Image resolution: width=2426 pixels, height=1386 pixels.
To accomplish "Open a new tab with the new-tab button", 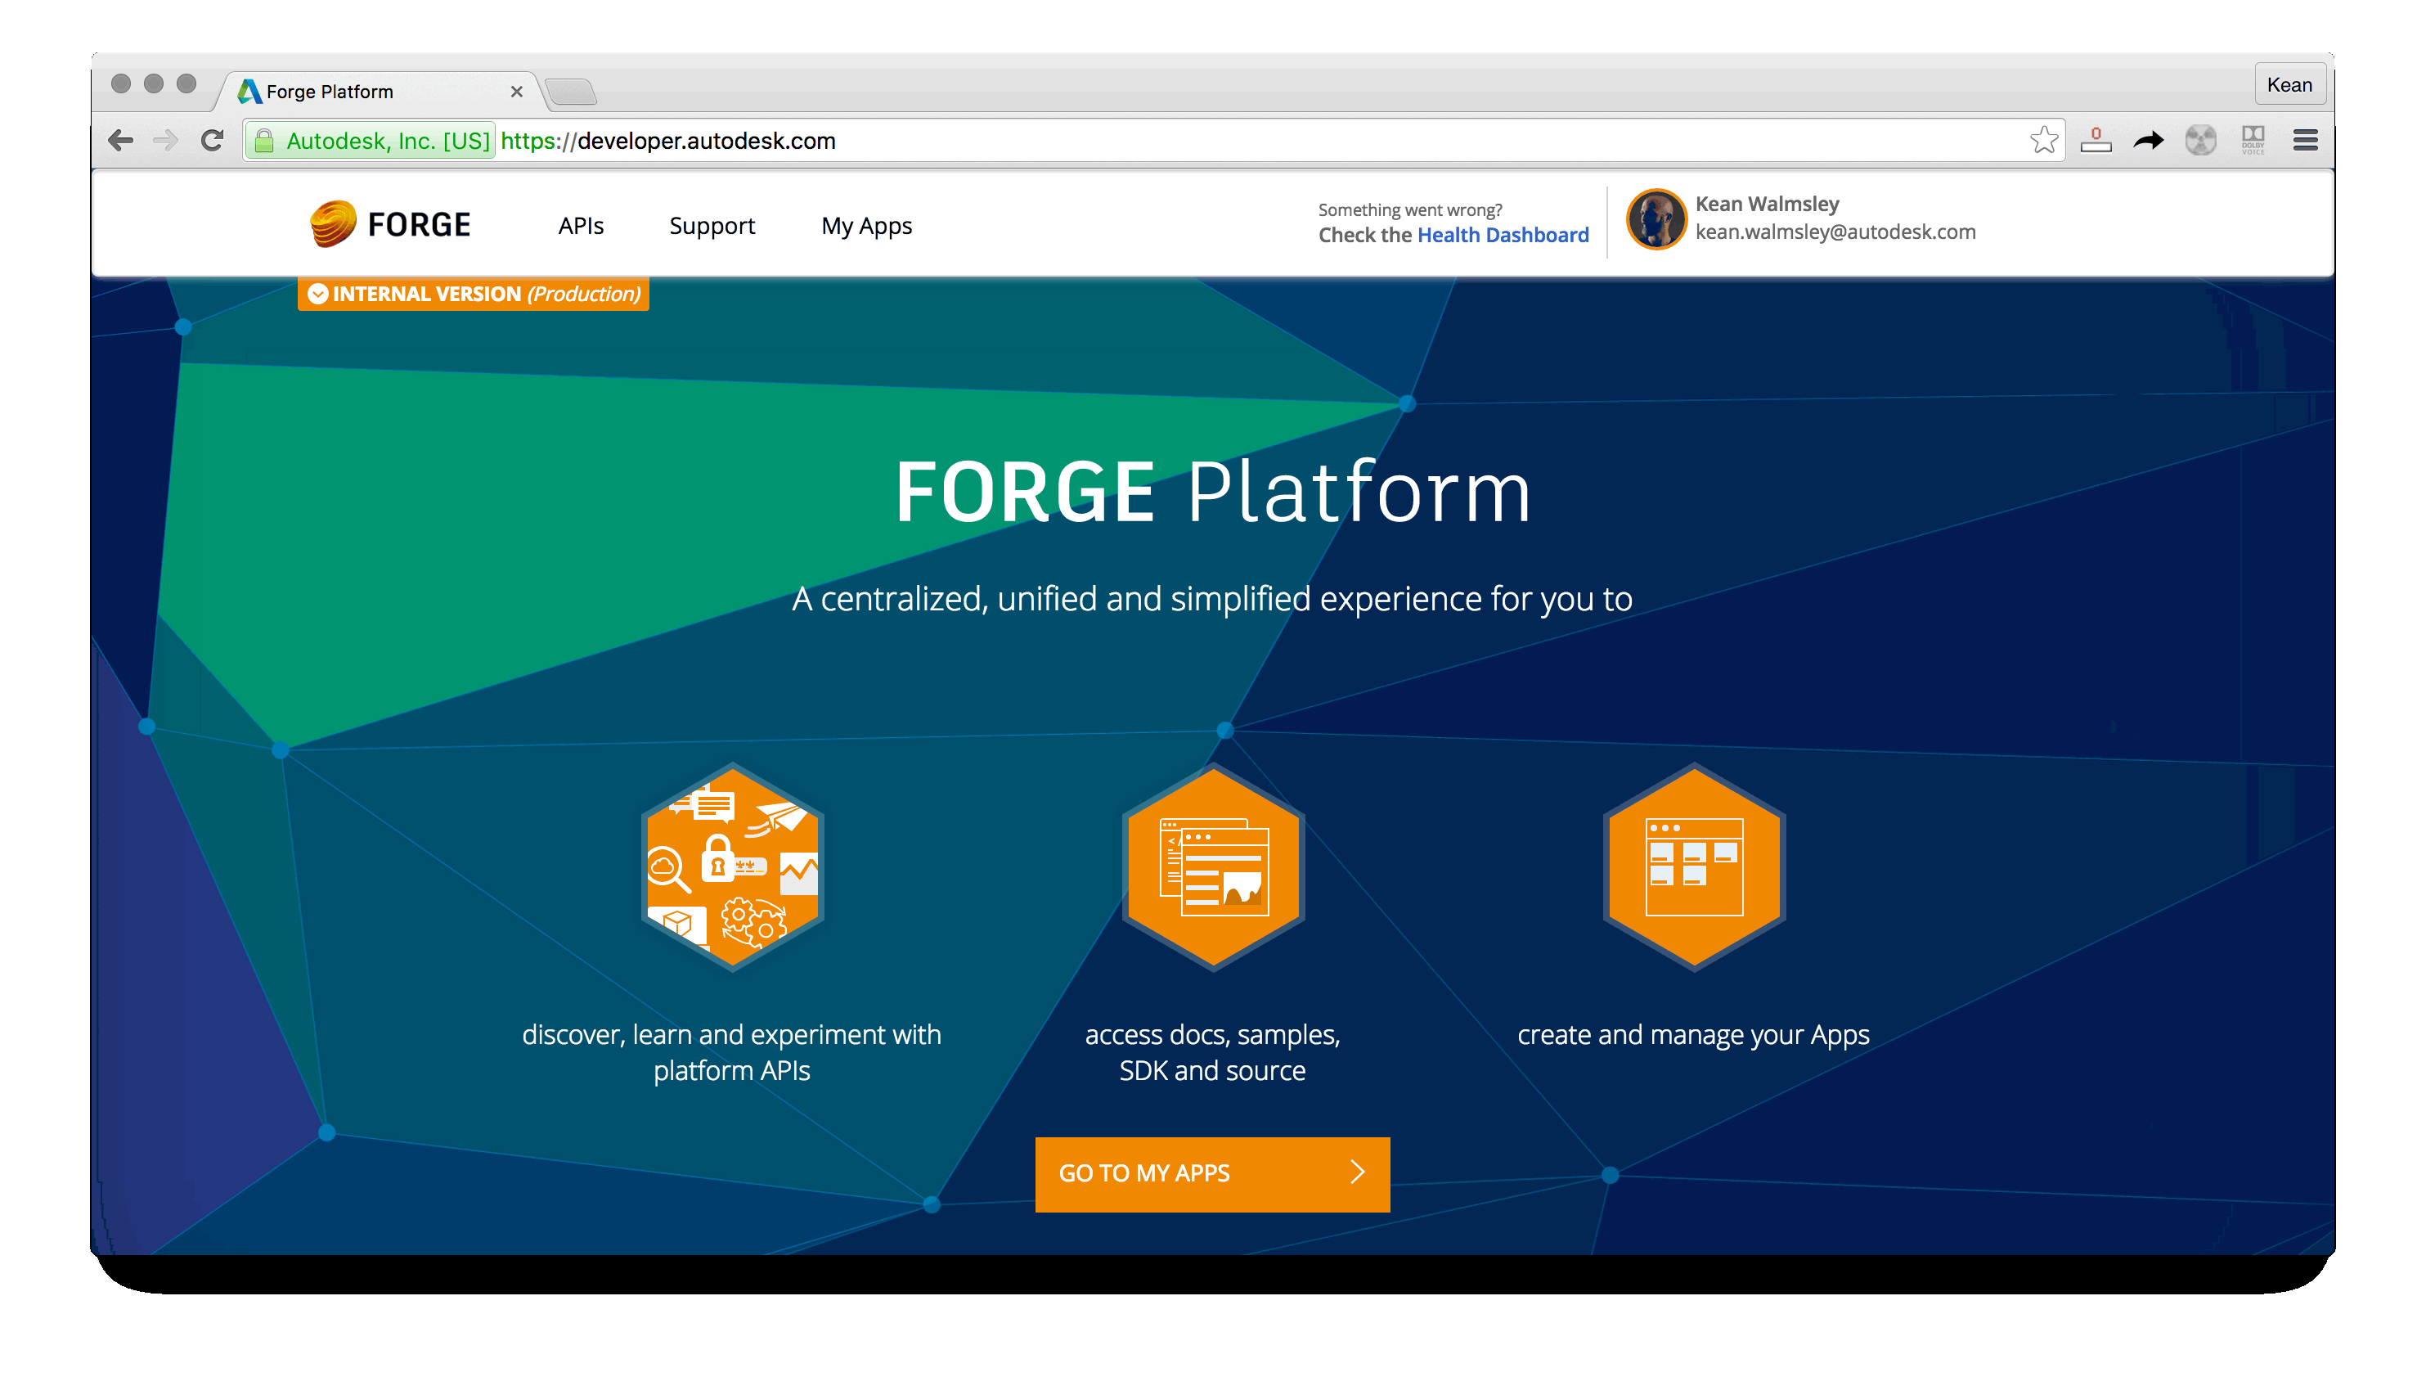I will [571, 92].
